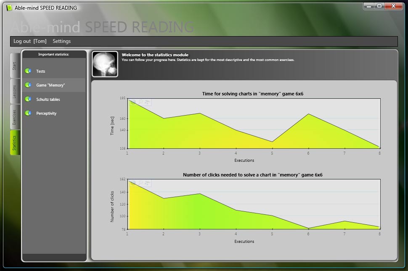
Task: Click the dots icon in the clicks chart toolbar
Action: (x=147, y=183)
